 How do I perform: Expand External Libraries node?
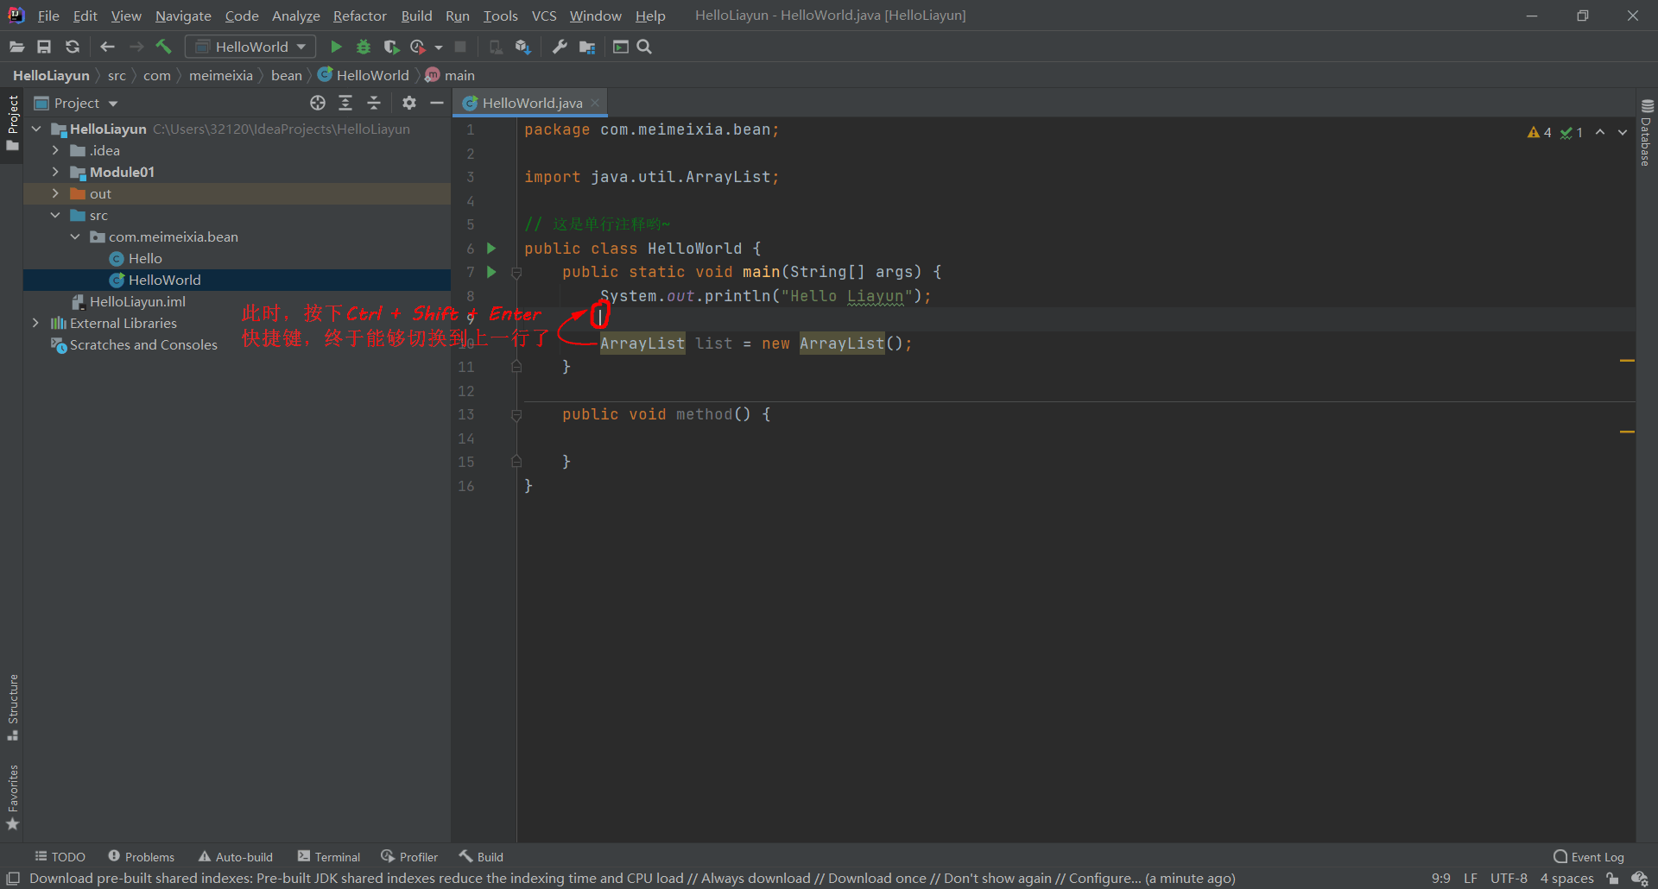point(35,323)
